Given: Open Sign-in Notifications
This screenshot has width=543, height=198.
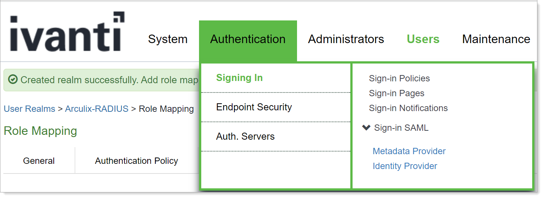Looking at the screenshot, I should tap(408, 108).
